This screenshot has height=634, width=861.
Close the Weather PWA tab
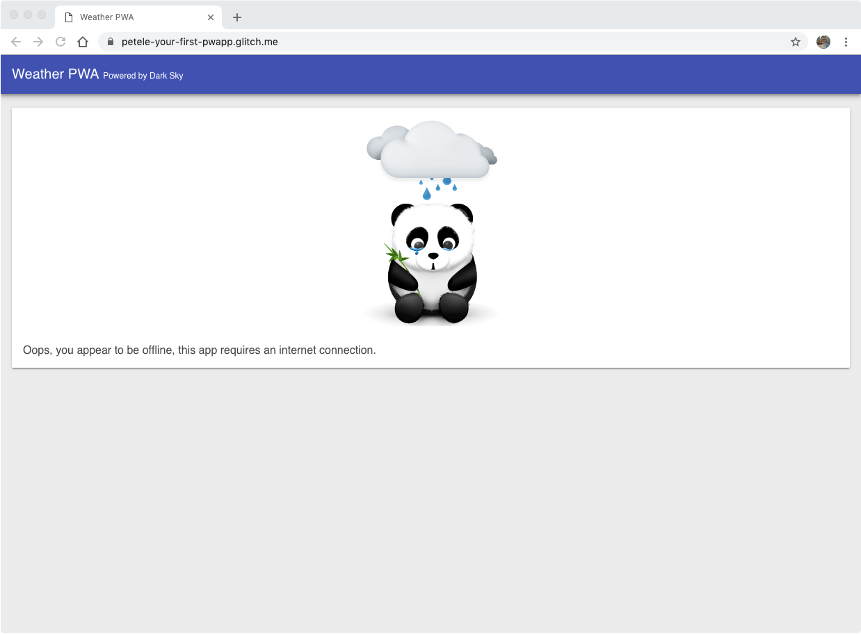click(211, 17)
